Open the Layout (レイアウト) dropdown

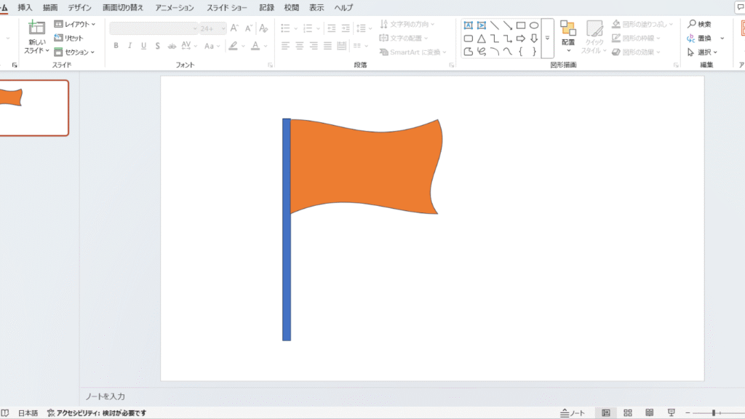point(75,24)
